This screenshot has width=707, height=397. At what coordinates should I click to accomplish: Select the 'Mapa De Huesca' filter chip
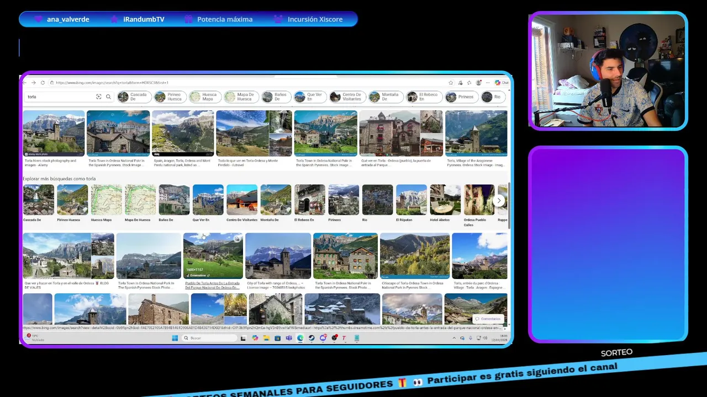coord(241,96)
